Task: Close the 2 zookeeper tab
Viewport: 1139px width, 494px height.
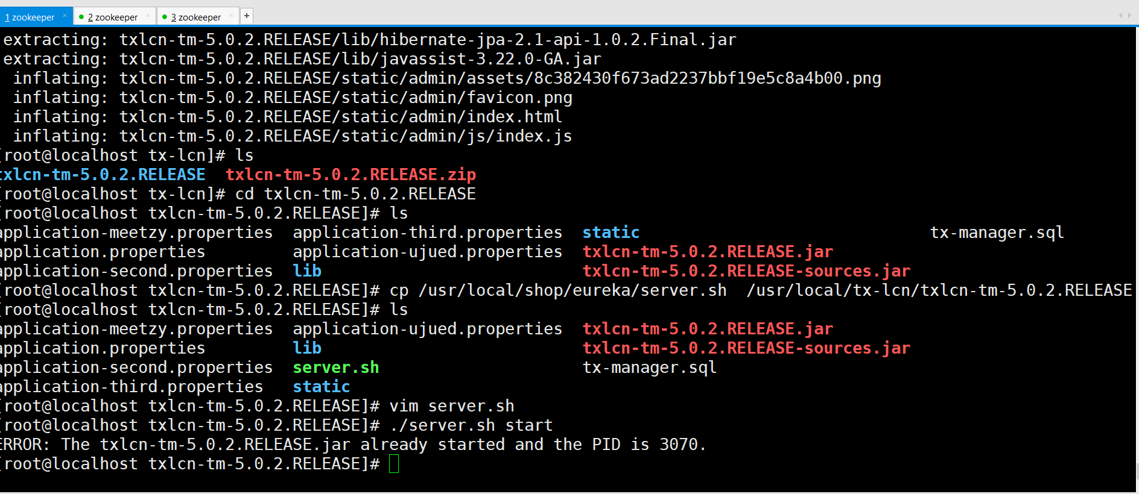Action: [148, 16]
